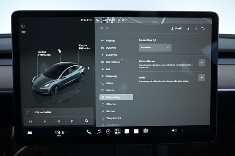The width and height of the screenshot is (235, 156).
Task: Open the Laddning charging menu
Action: 109,55
